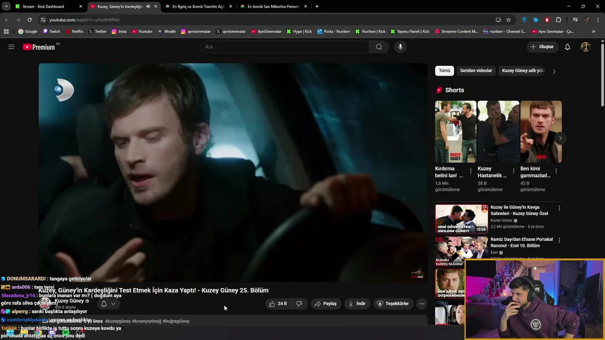Switch to Stream - Kick Dashboard tab
The height and width of the screenshot is (340, 605).
[x=48, y=7]
